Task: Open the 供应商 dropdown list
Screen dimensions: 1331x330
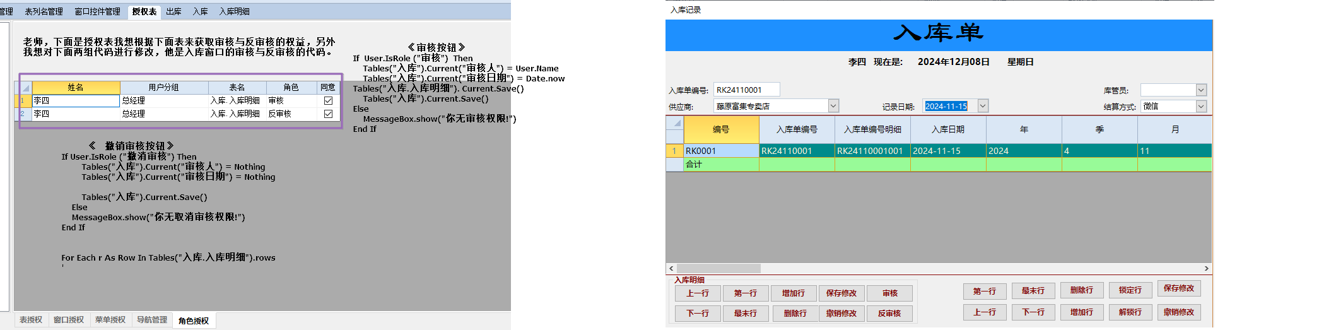Action: coord(833,106)
